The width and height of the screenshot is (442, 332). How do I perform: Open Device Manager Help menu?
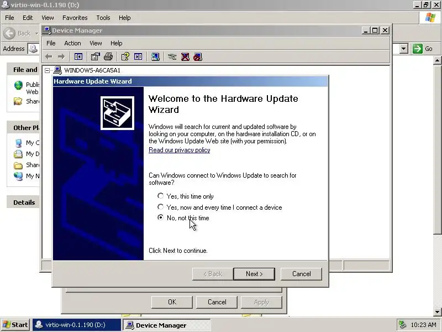[117, 43]
